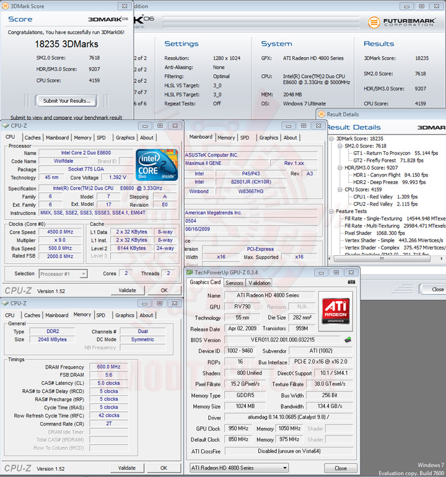446x477 pixels.
Task: Minimize the GPU-Z window
Action: click(x=321, y=273)
